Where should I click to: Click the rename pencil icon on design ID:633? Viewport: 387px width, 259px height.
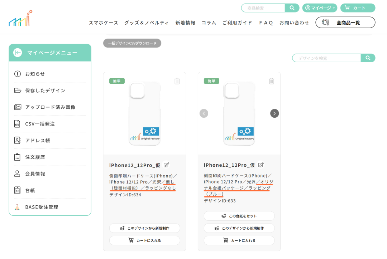point(261,165)
